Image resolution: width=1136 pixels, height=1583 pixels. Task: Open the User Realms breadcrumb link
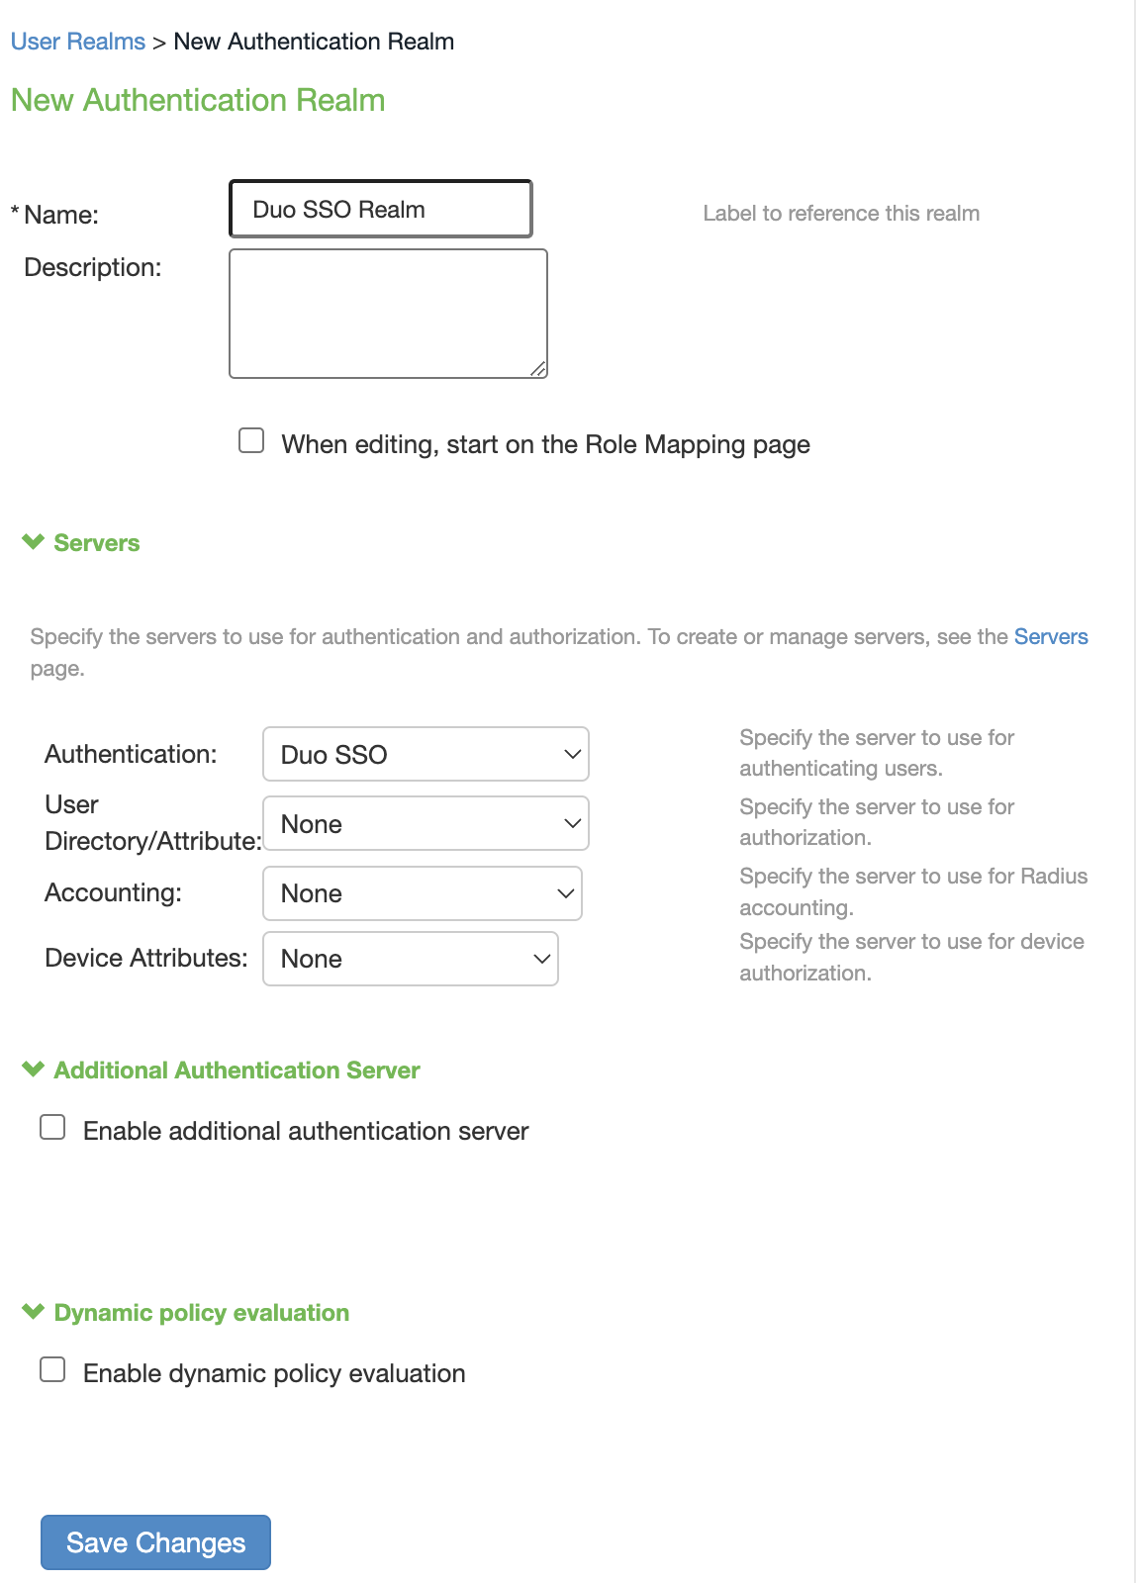point(76,41)
